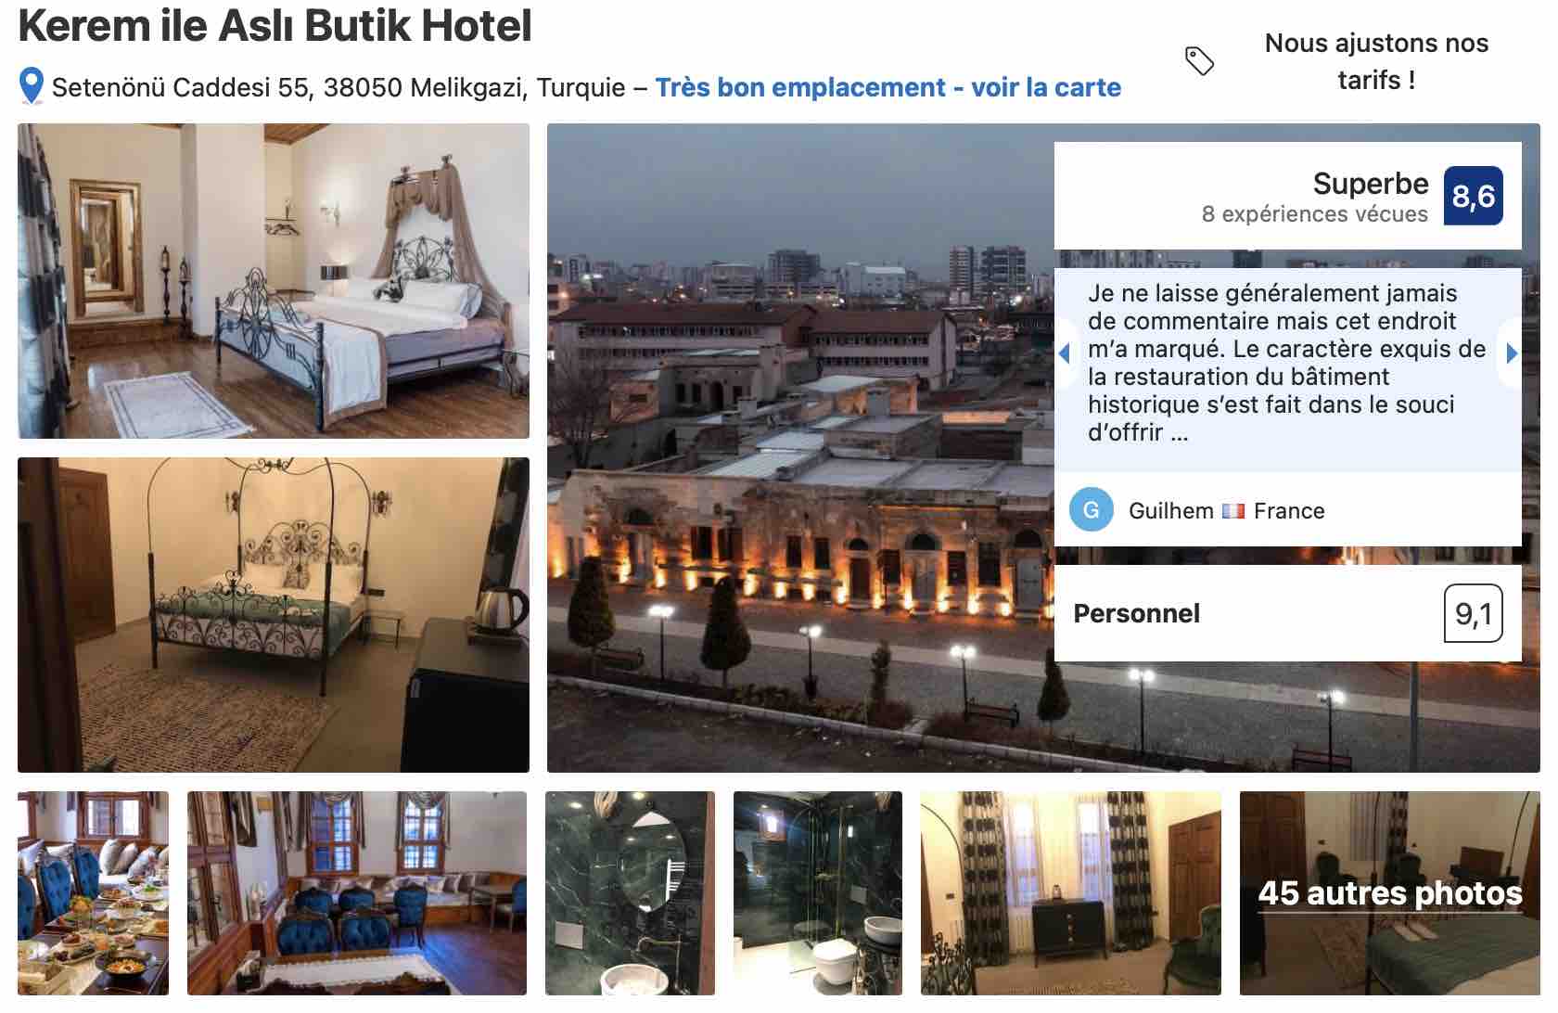Open the canopy bed bedroom photo
1558x1013 pixels.
(x=274, y=281)
